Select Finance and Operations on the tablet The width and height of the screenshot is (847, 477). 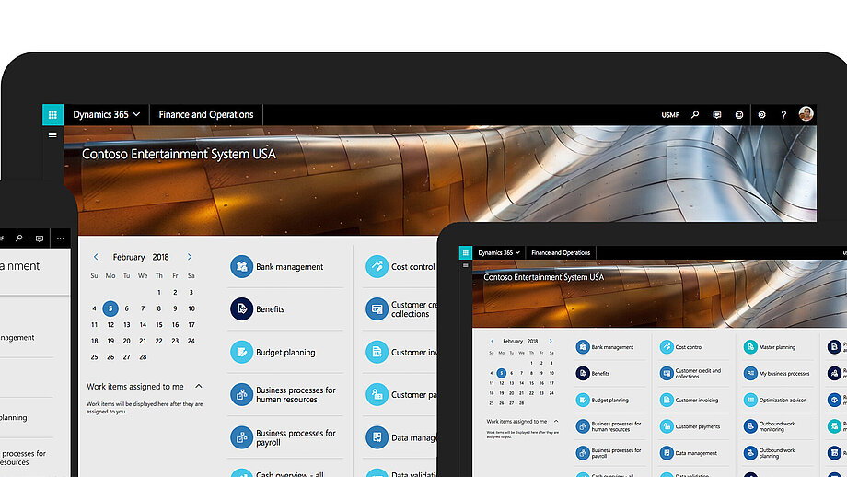click(x=561, y=253)
